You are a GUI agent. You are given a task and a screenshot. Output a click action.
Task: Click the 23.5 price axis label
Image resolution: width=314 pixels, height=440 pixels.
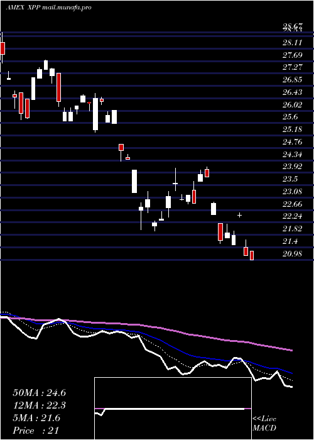pyautogui.click(x=290, y=179)
